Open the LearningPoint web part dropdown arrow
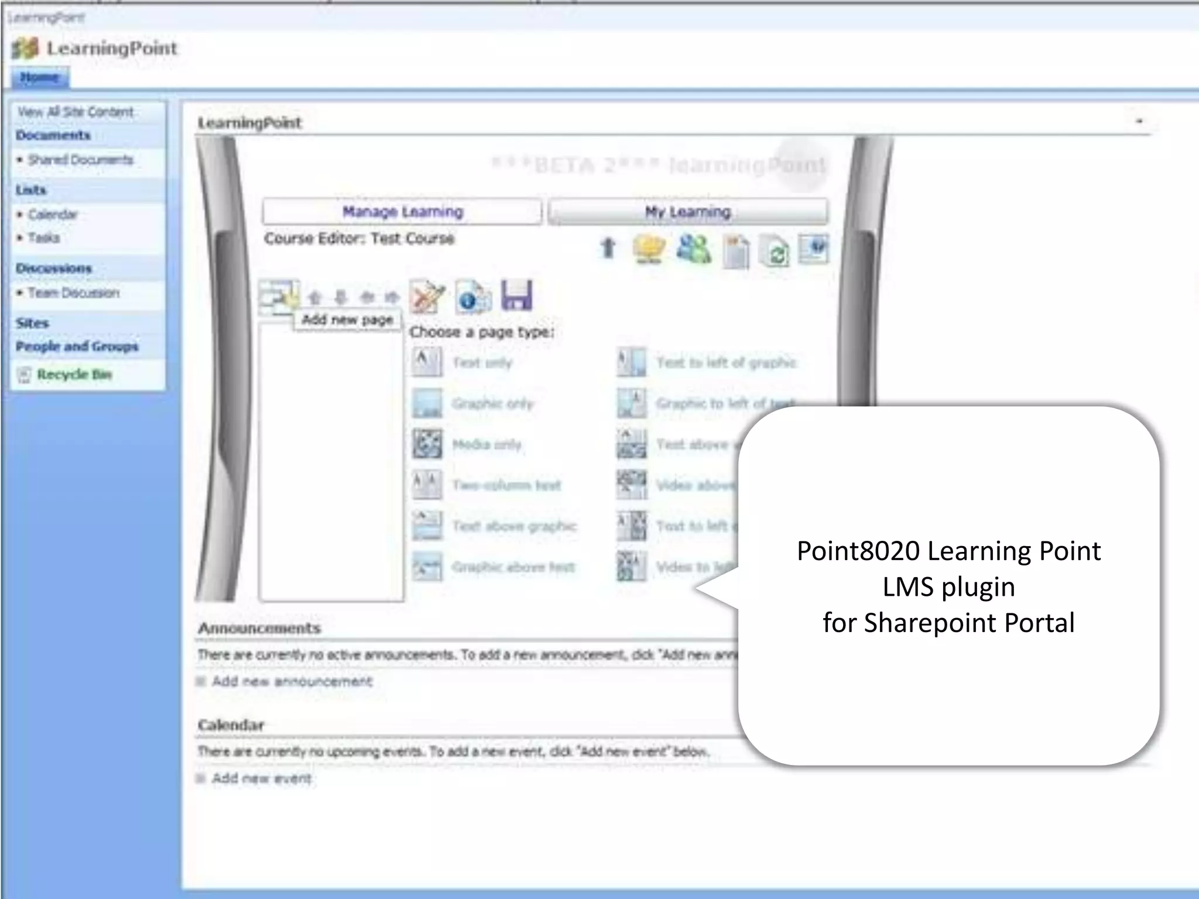 [1139, 121]
